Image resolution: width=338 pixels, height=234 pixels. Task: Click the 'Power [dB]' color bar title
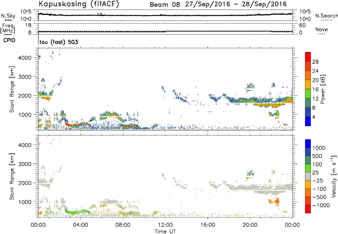pos(323,89)
